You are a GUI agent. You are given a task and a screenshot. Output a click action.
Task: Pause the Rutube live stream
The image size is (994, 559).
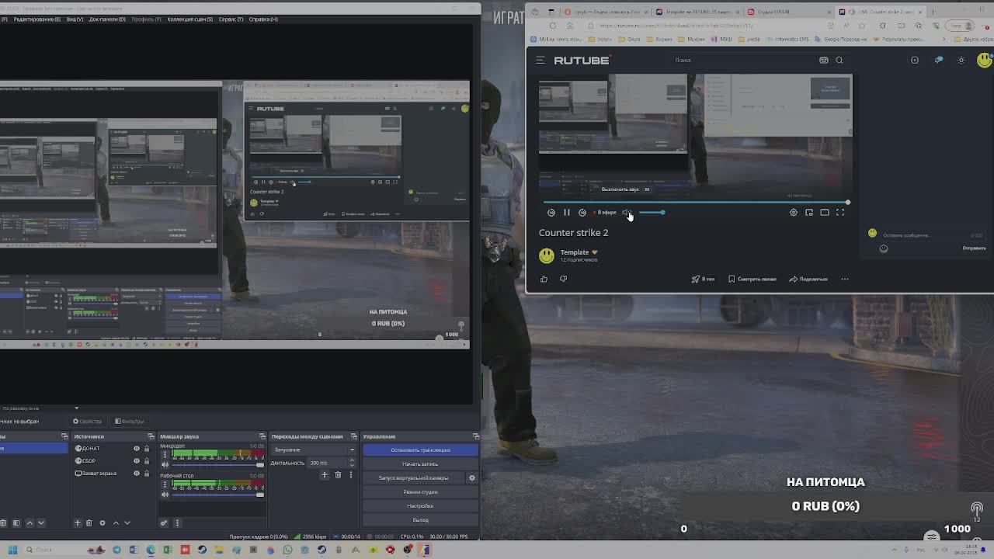(567, 212)
